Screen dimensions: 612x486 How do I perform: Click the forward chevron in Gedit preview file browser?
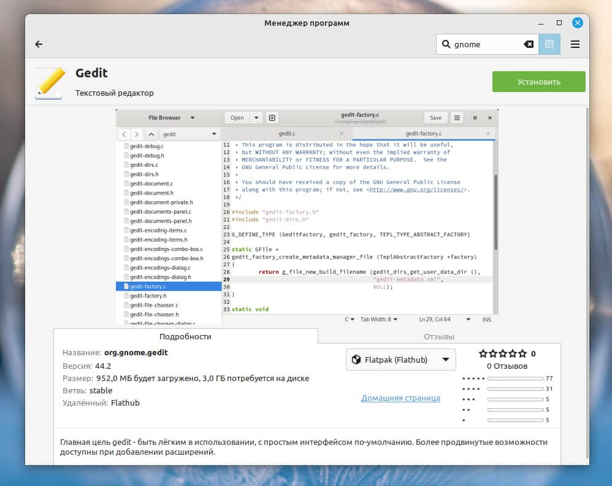tap(137, 134)
